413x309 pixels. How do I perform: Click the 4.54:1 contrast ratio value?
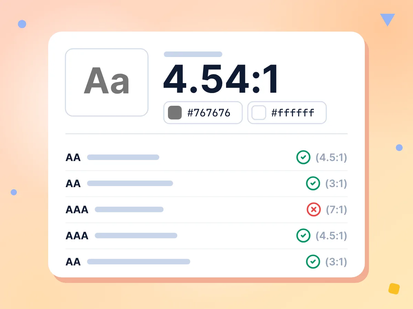point(222,79)
